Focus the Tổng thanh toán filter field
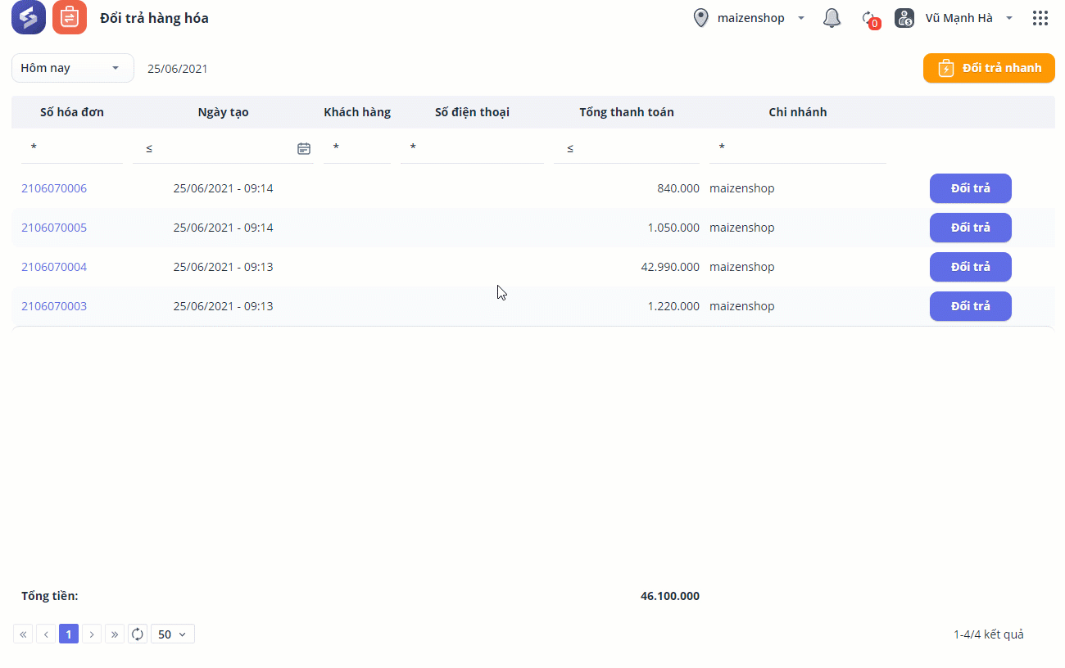Viewport: 1065px width, 668px height. 627,148
